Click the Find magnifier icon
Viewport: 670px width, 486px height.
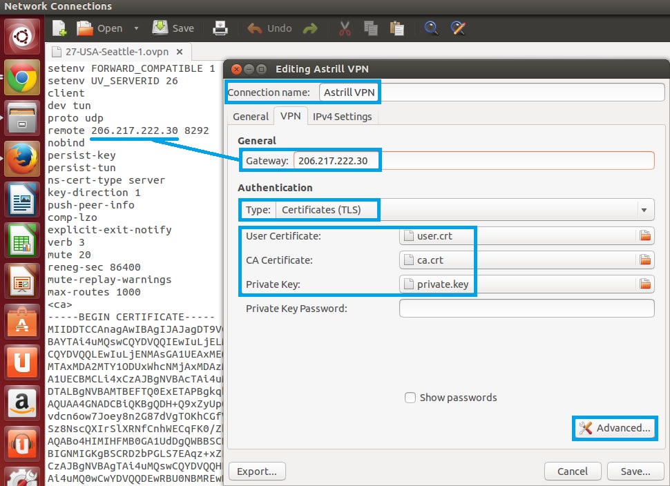click(431, 28)
